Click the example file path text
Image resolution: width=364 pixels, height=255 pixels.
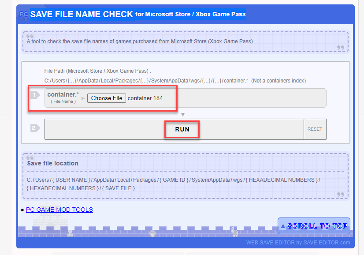tap(146, 81)
